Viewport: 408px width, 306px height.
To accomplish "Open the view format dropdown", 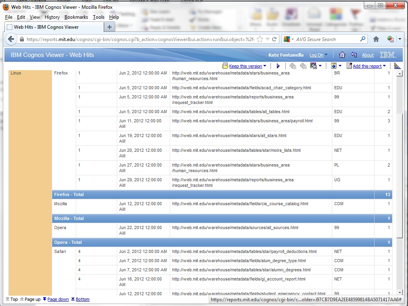I will click(x=340, y=66).
